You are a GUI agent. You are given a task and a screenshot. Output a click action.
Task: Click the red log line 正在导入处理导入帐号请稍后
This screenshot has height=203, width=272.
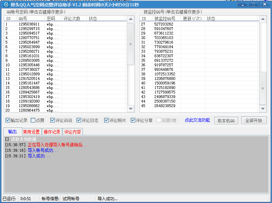[x=58, y=145]
